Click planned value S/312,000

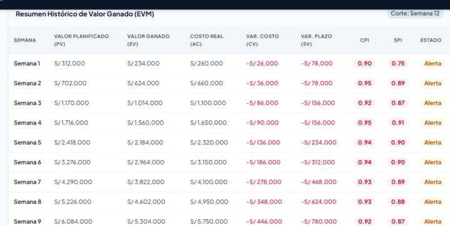(69, 64)
